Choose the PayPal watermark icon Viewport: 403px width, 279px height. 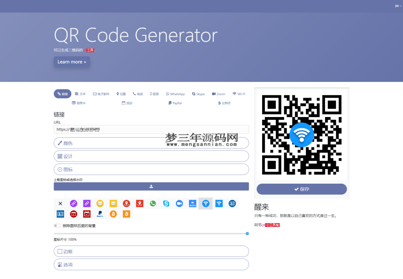(100, 214)
